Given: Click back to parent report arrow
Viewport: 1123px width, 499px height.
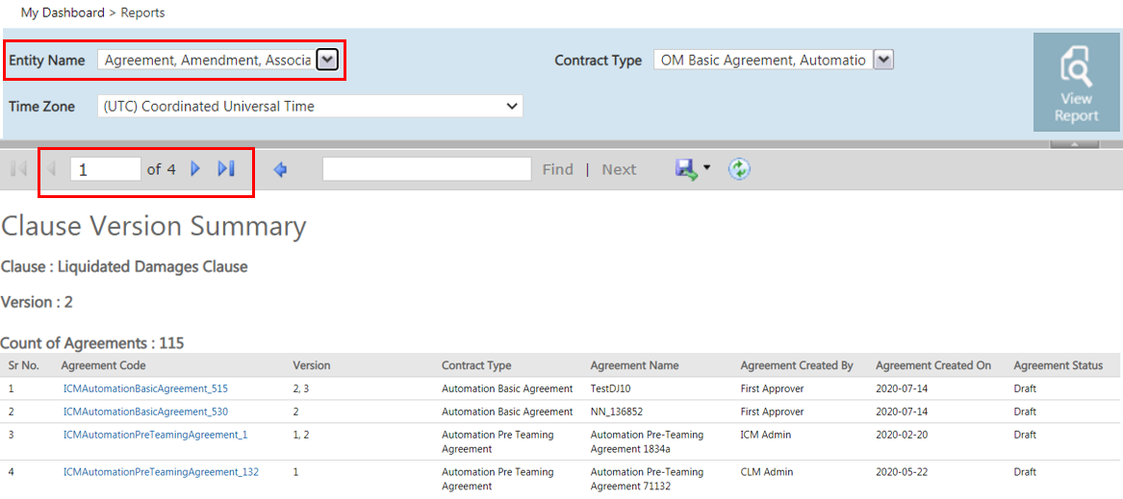Looking at the screenshot, I should [x=281, y=169].
